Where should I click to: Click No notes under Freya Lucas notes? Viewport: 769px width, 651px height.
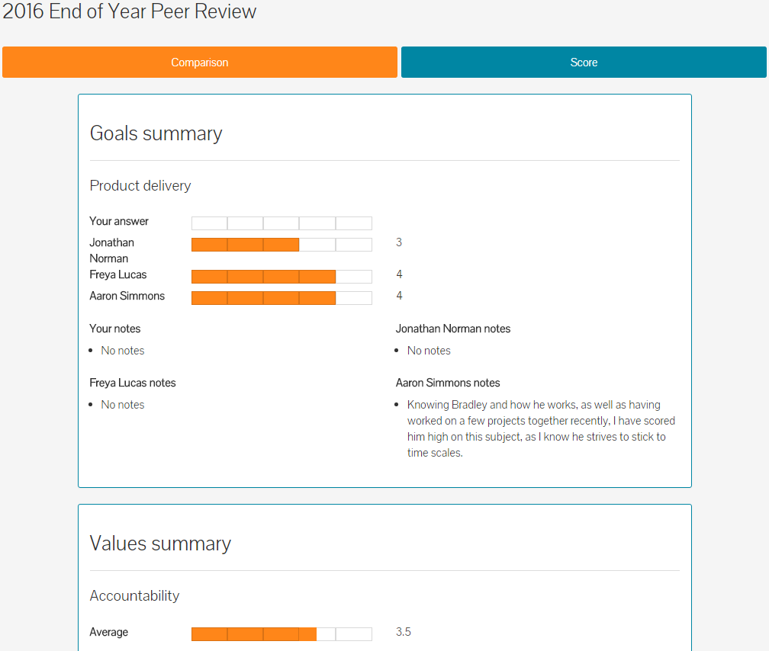123,405
